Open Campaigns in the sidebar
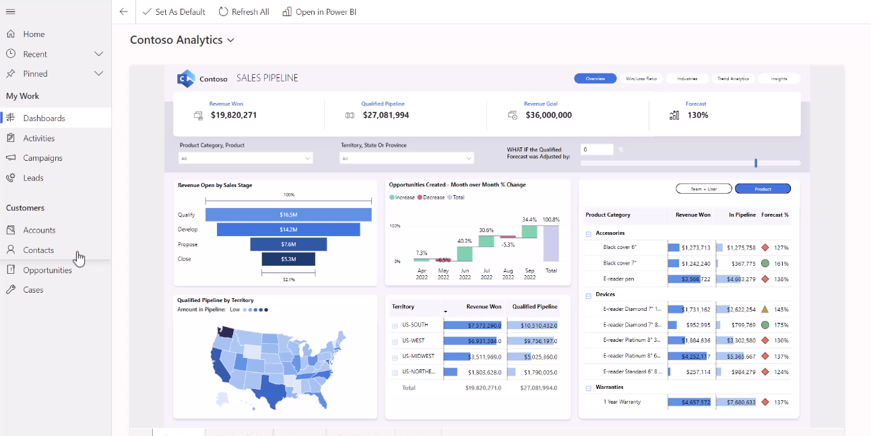This screenshot has width=871, height=436. coord(42,158)
